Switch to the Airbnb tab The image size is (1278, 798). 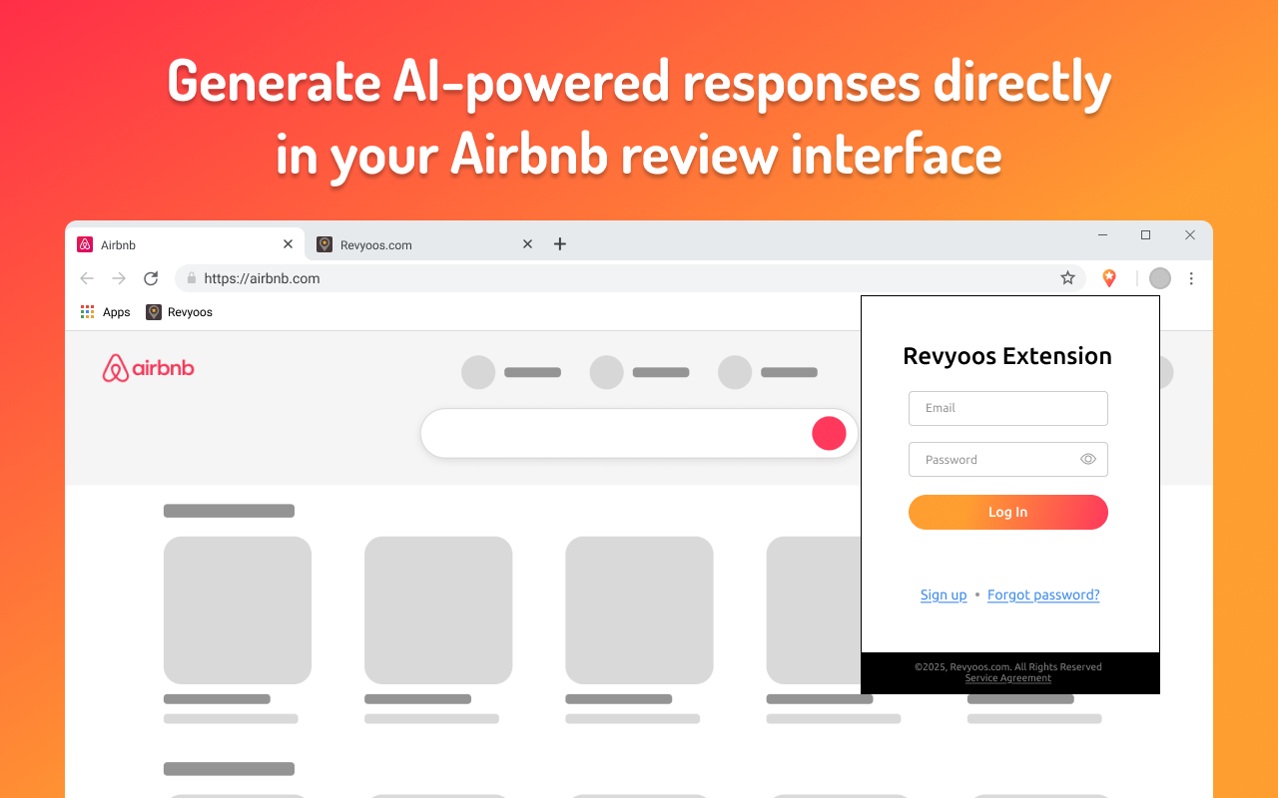tap(186, 244)
